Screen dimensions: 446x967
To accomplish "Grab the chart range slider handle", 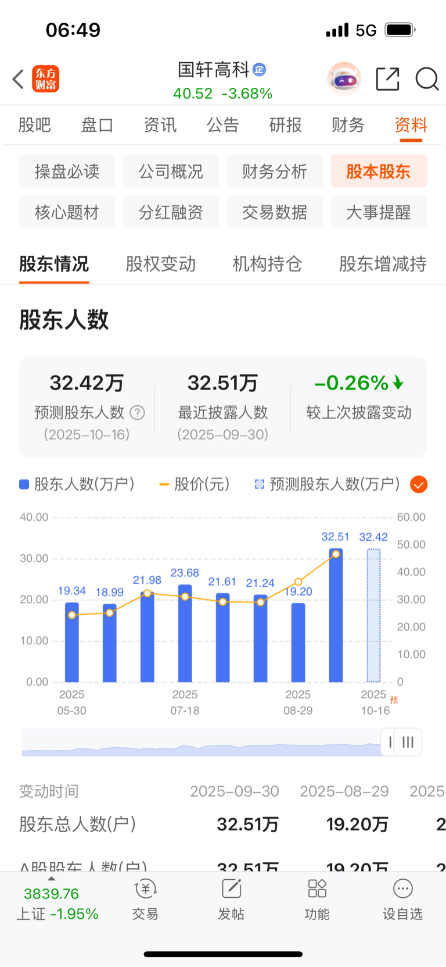I will (408, 742).
